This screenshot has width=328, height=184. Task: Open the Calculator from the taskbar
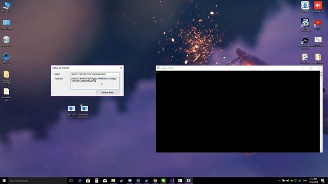[x=96, y=180]
